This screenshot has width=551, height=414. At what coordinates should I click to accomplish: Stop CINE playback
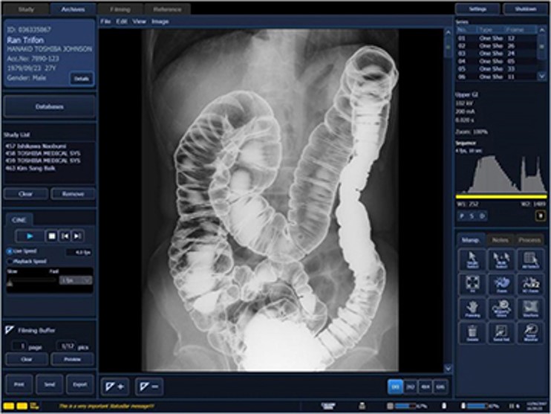pos(52,236)
